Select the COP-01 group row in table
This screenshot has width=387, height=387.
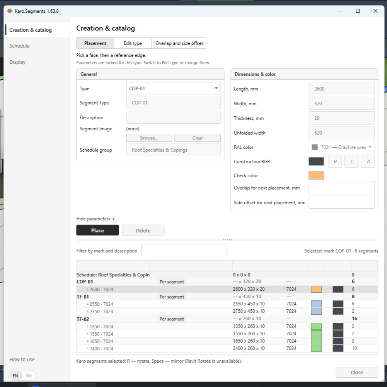[x=227, y=281]
